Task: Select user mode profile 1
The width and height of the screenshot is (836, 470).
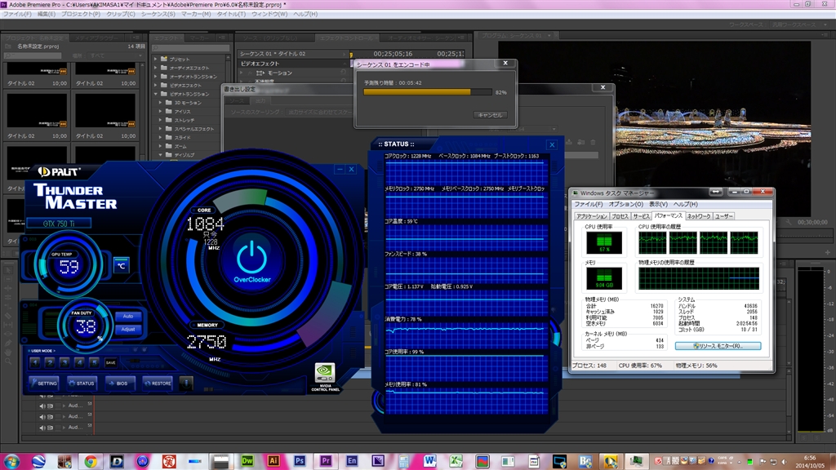Action: [35, 361]
